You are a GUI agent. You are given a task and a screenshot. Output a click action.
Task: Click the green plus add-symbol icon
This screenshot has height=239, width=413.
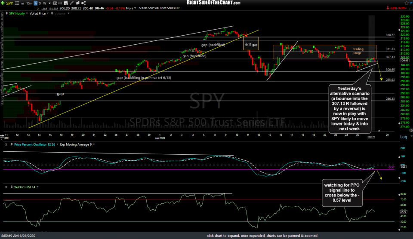(3, 3)
